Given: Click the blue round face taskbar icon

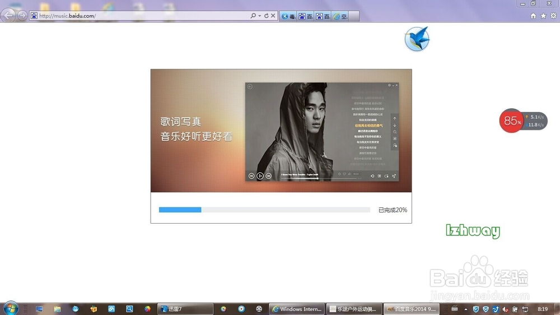Looking at the screenshot, I should click(76, 309).
